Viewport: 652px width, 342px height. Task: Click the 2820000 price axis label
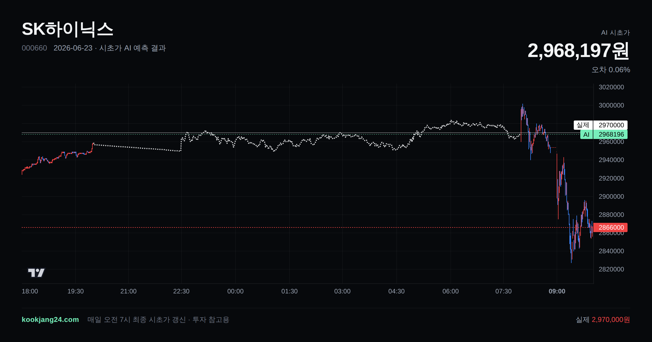coord(611,269)
